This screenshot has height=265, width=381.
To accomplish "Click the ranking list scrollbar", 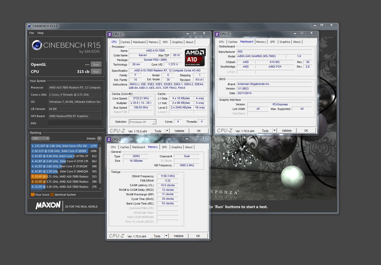I will tap(100, 165).
